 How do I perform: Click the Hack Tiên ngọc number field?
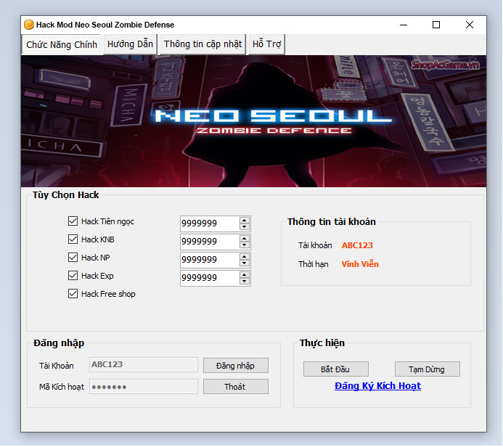click(x=210, y=223)
